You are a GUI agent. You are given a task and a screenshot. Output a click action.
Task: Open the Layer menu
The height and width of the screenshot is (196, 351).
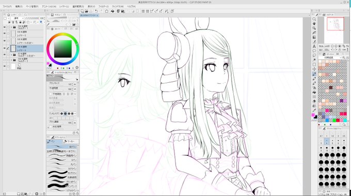(x=64, y=7)
